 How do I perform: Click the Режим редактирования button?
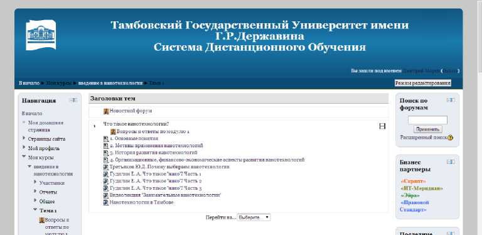pyautogui.click(x=423, y=83)
